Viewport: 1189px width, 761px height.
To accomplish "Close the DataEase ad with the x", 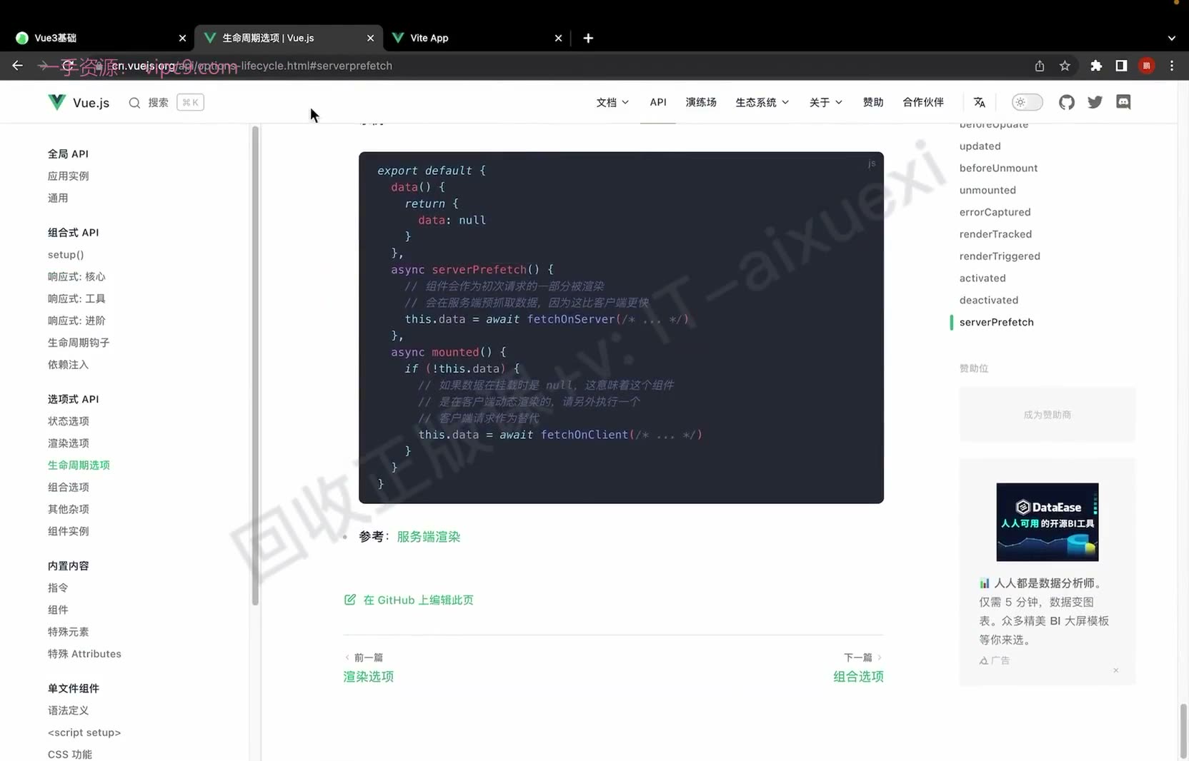I will tap(1115, 670).
